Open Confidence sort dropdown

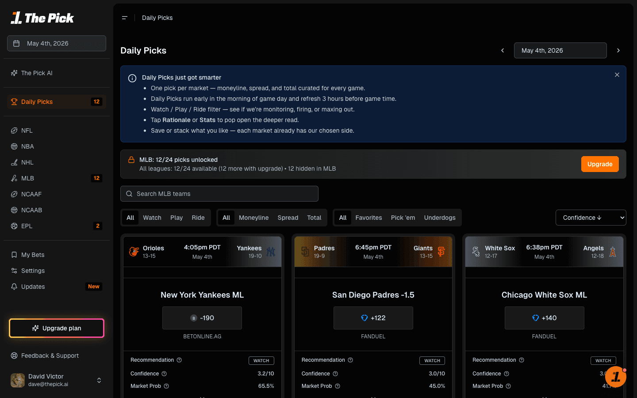tap(591, 218)
